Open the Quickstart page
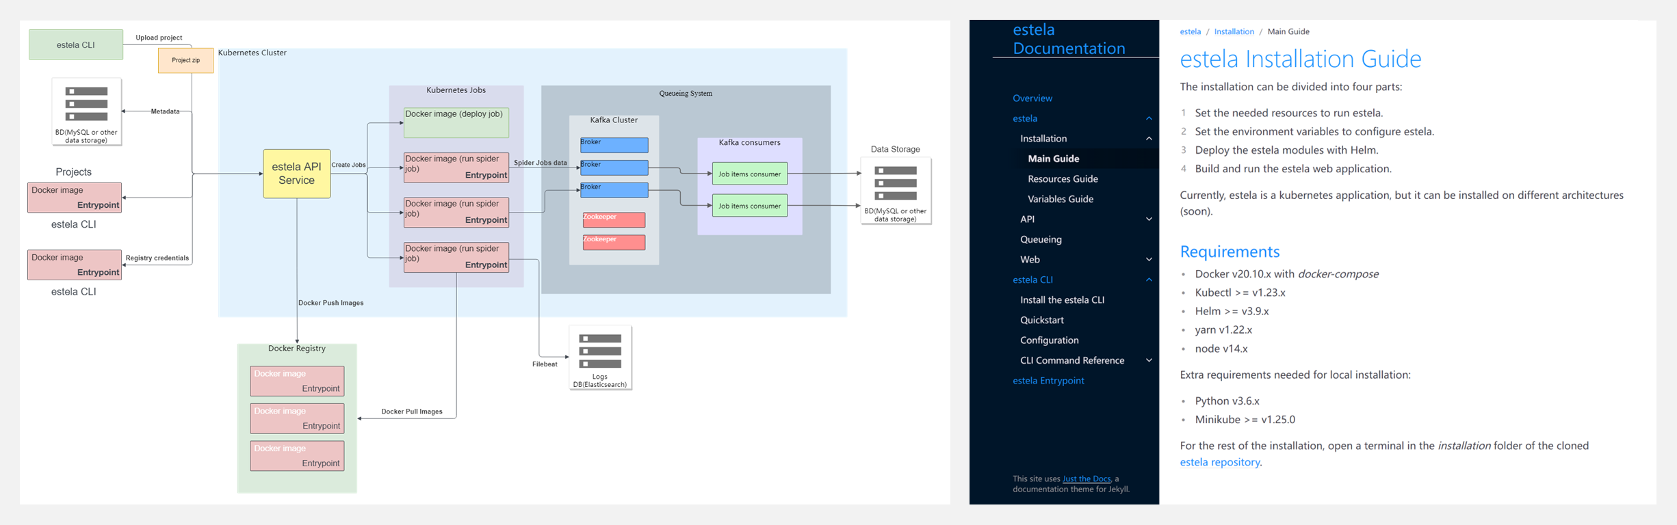The height and width of the screenshot is (525, 1677). click(1041, 320)
